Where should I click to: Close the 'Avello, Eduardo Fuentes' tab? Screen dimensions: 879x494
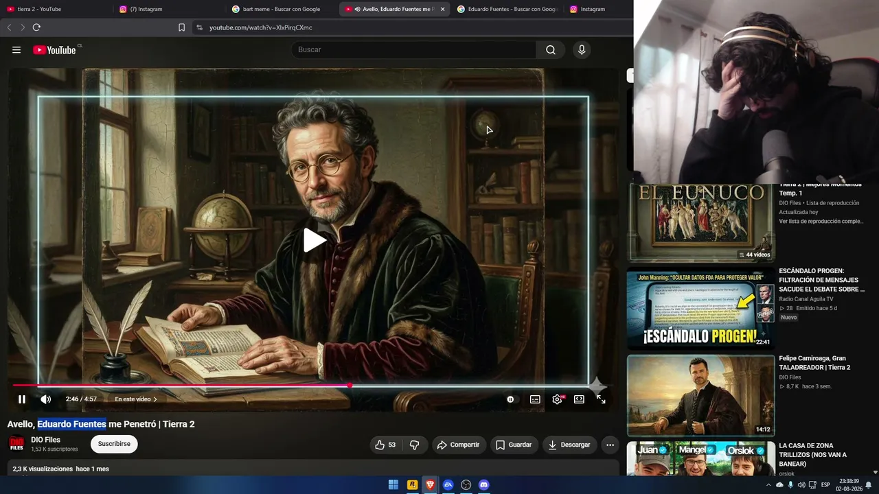442,9
